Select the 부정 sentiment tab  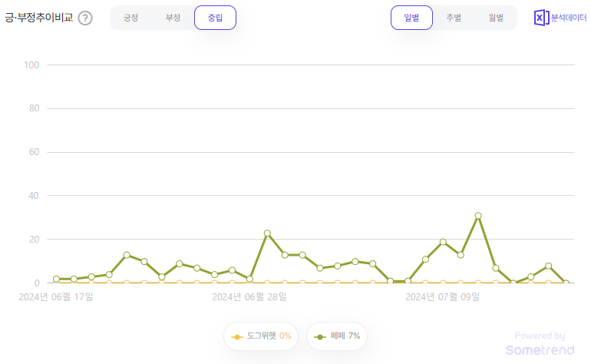click(173, 18)
